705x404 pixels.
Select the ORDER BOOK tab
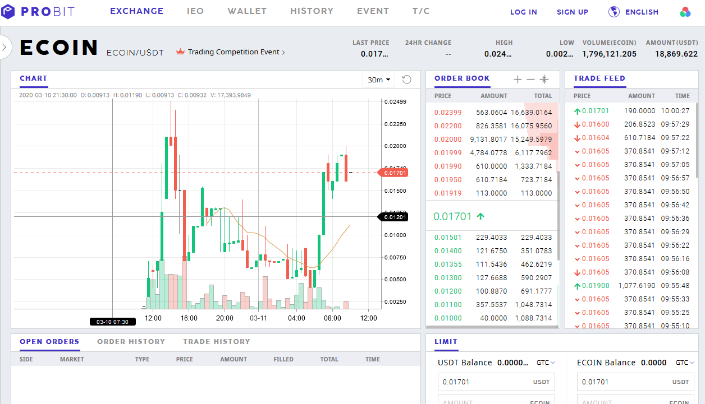point(462,78)
